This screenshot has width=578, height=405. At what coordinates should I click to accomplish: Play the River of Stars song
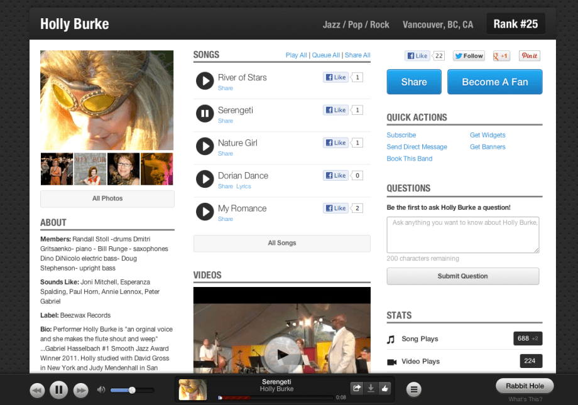pyautogui.click(x=205, y=81)
